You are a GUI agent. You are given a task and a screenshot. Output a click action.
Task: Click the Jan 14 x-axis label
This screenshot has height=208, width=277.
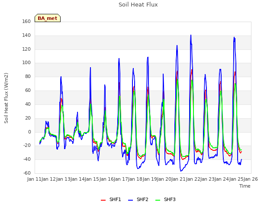77,179
